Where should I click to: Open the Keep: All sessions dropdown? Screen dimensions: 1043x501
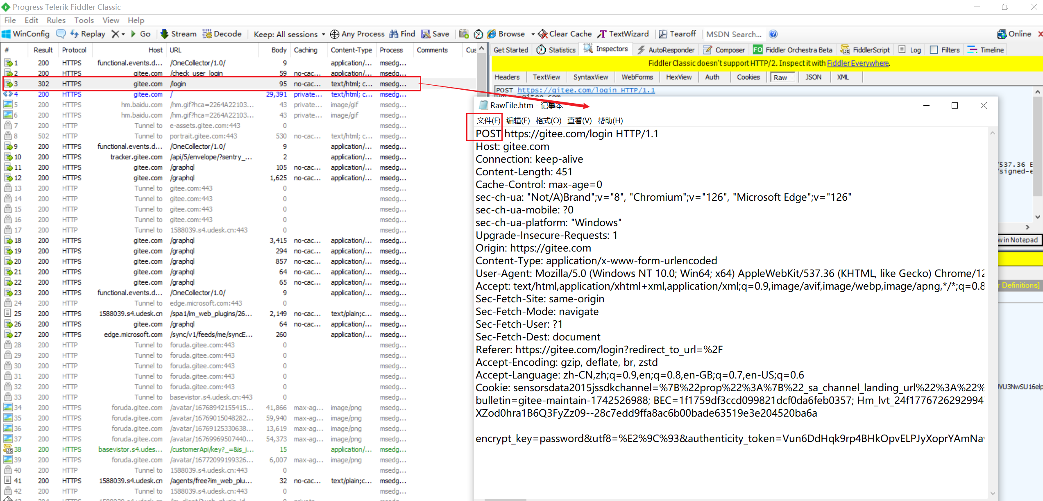pos(289,34)
